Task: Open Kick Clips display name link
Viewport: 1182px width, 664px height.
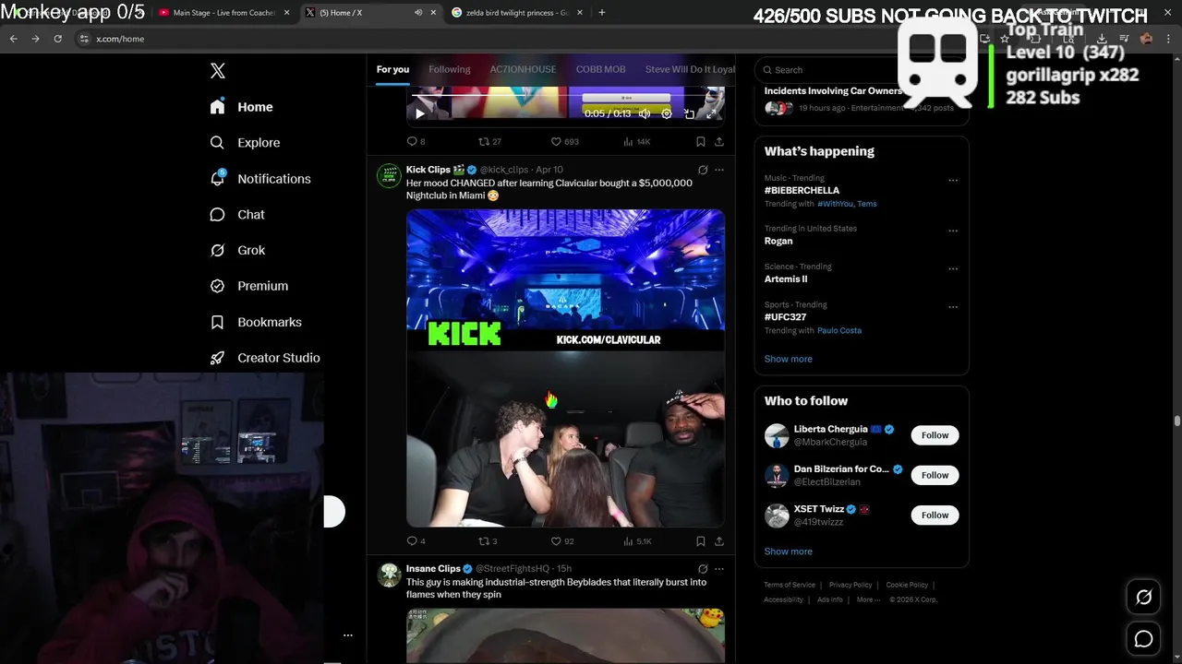Action: coord(435,170)
